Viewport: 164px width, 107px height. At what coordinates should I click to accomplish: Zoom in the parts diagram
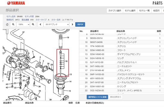(33, 24)
